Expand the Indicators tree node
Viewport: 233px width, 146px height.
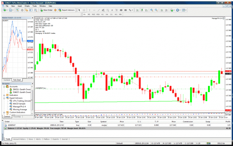tap(4, 95)
